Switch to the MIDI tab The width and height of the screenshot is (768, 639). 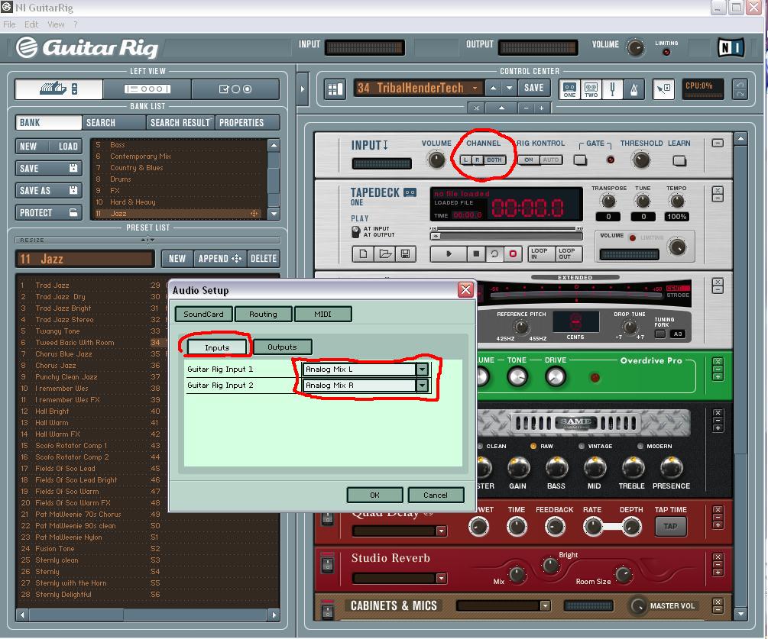coord(322,314)
